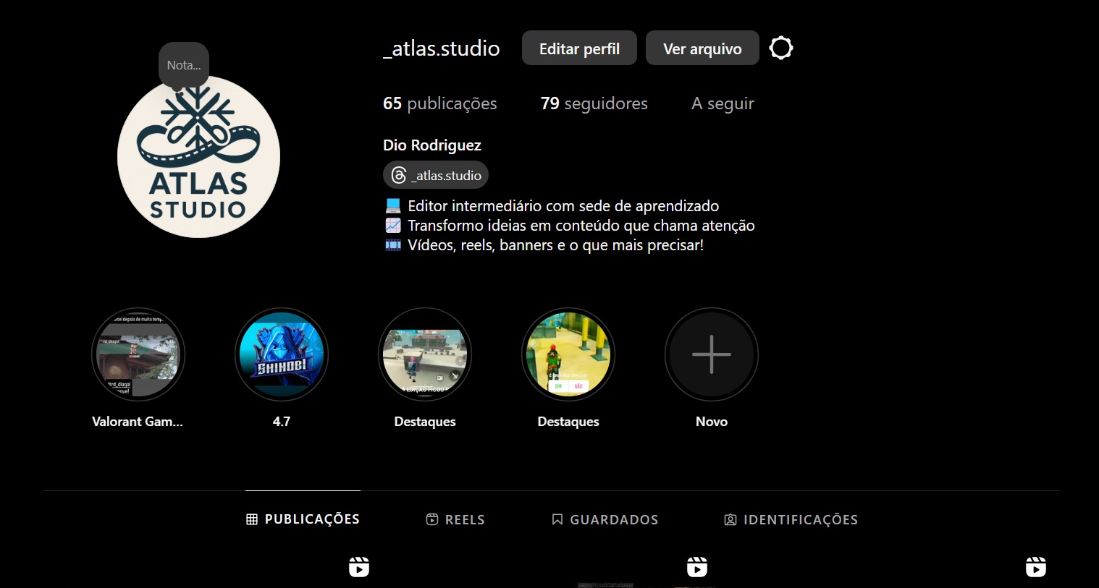
Task: Click the Guardados bookmark icon
Action: [x=557, y=519]
